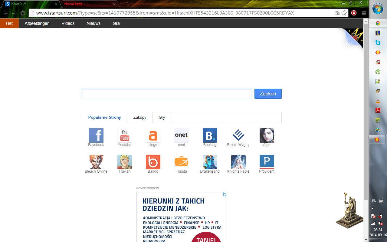Open the Travian game icon
Image resolution: width=387 pixels, height=242 pixels.
click(125, 162)
